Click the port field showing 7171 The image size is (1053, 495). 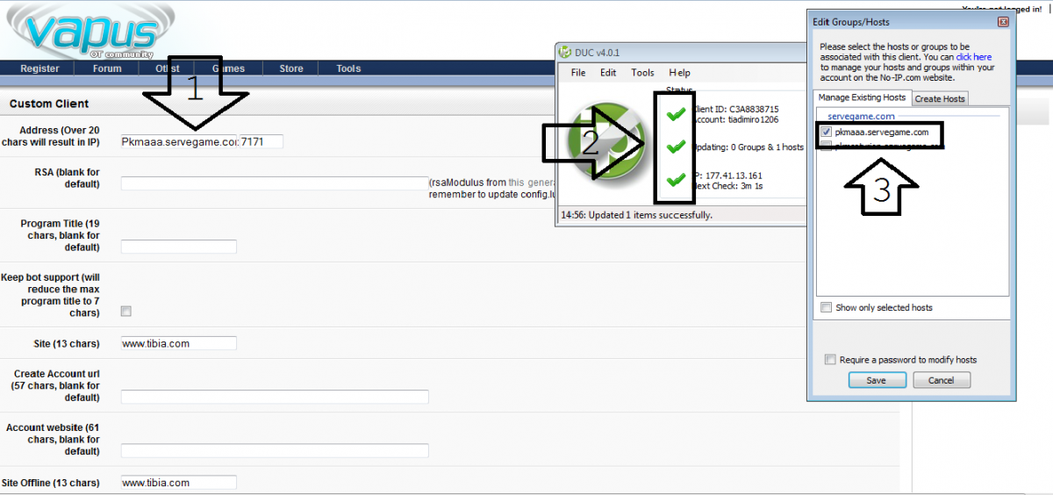pos(261,141)
